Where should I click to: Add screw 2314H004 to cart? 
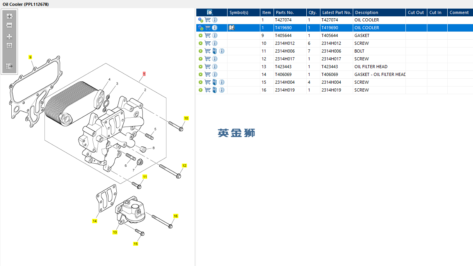pos(208,82)
